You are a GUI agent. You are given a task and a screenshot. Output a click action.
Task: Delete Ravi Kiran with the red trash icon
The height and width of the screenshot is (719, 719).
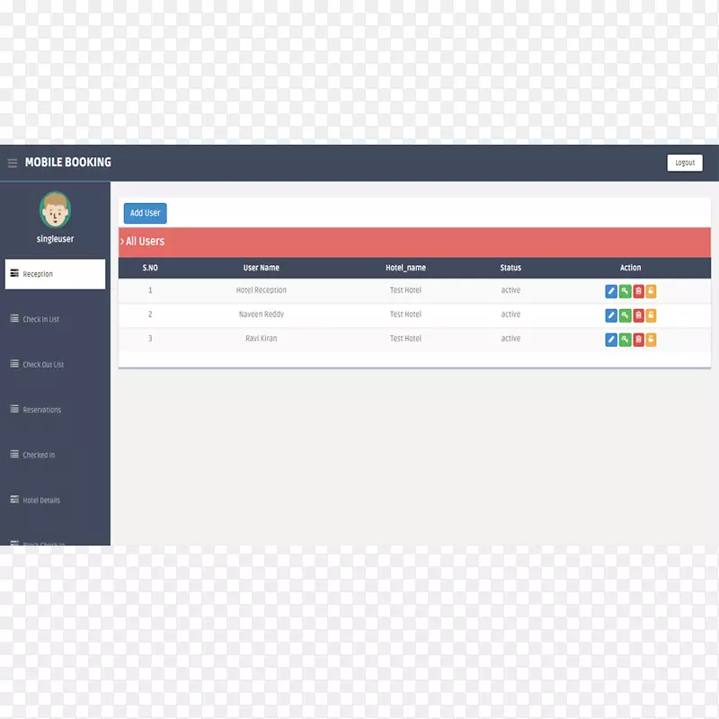(638, 340)
